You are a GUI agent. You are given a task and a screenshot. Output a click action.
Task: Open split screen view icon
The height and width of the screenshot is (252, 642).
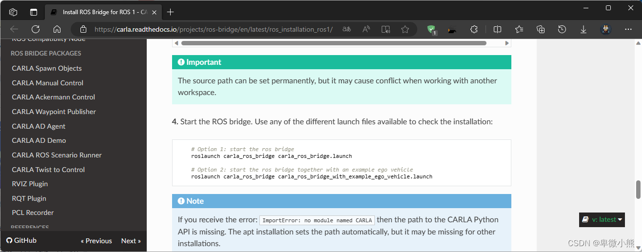click(x=497, y=29)
